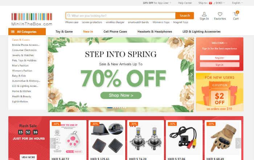
Task: Open the shopping Cart icon
Action: (x=236, y=14)
